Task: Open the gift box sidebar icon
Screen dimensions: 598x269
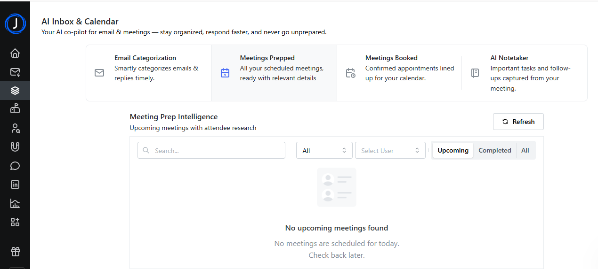Action: [15, 252]
